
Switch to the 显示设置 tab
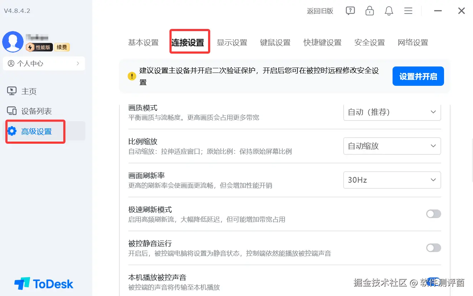coord(232,42)
